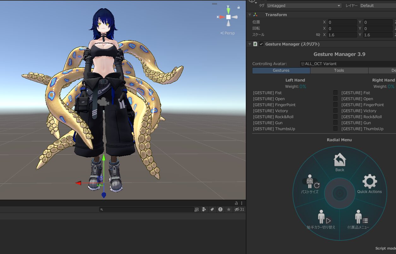Click the Back home icon in radial menu
This screenshot has width=396, height=254.
point(340,160)
